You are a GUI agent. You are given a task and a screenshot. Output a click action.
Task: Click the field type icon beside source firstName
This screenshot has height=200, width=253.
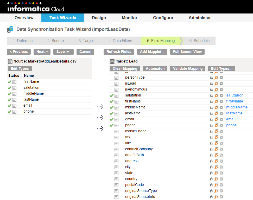(x=14, y=82)
